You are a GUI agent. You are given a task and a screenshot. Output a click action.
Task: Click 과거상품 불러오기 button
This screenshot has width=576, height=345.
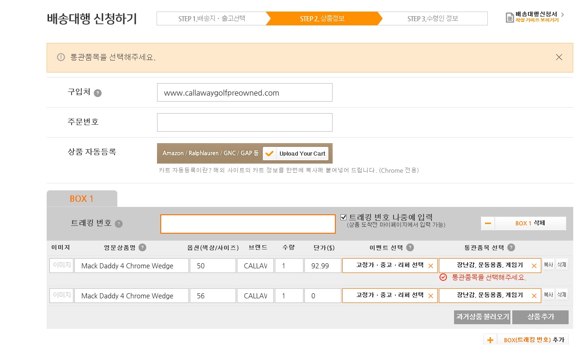pos(482,317)
